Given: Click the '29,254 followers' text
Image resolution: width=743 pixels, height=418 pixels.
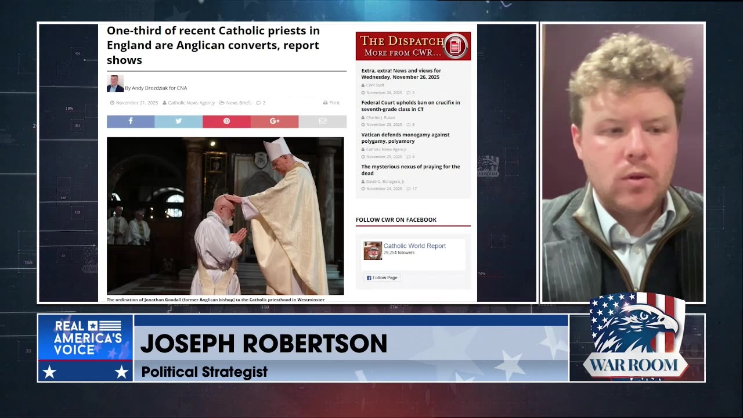Looking at the screenshot, I should click(399, 253).
